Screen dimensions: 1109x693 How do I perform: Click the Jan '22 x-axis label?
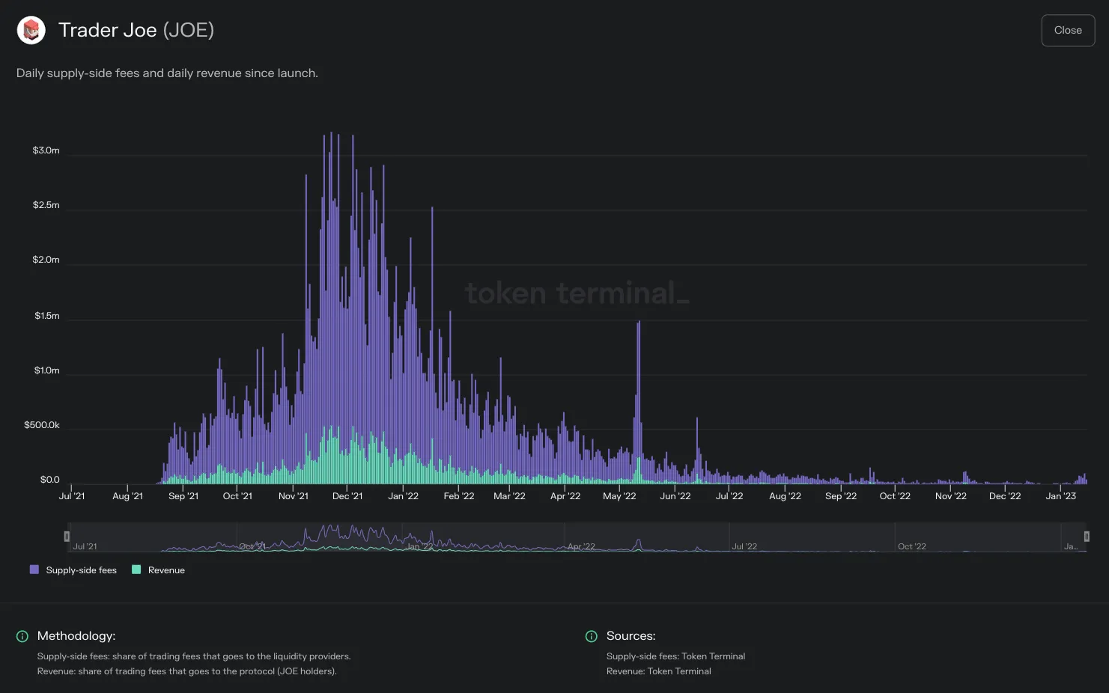[x=403, y=496]
